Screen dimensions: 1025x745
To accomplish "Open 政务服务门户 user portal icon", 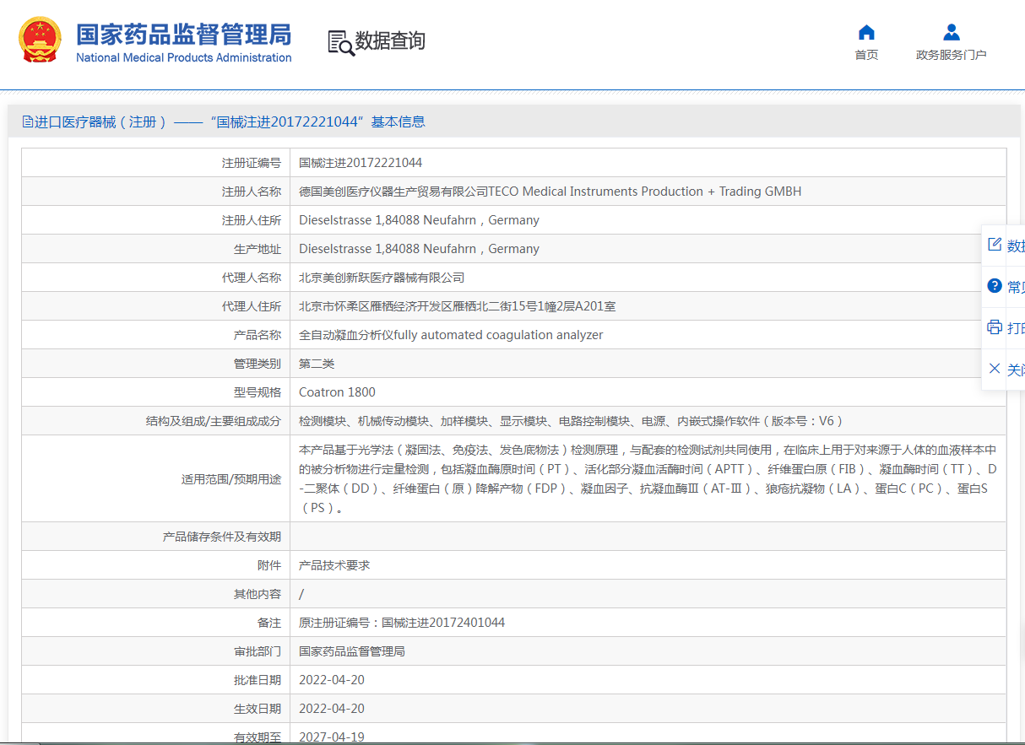I will (x=952, y=33).
